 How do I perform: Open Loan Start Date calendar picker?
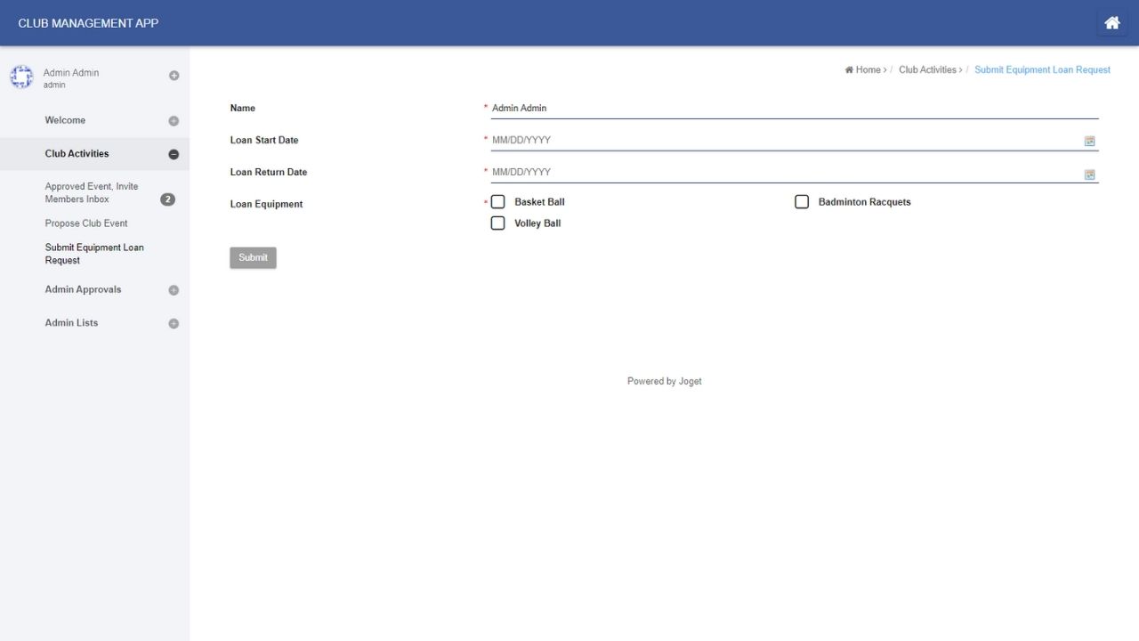click(1089, 141)
